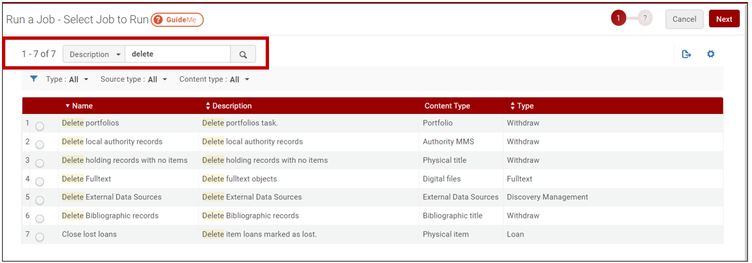Click the GuideMe help badge
Viewport: 752px width, 263px height.
(x=178, y=20)
